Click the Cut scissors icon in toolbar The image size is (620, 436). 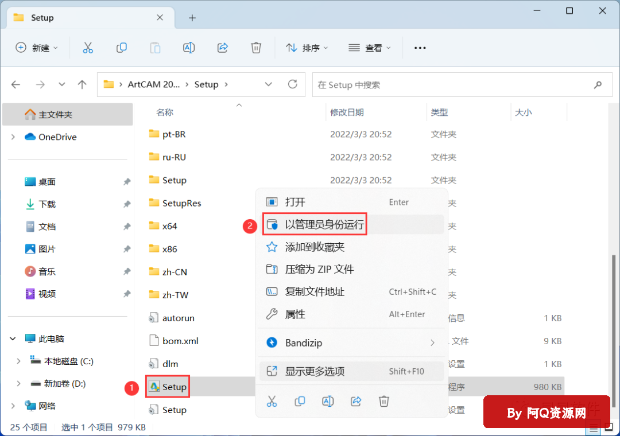[x=88, y=48]
